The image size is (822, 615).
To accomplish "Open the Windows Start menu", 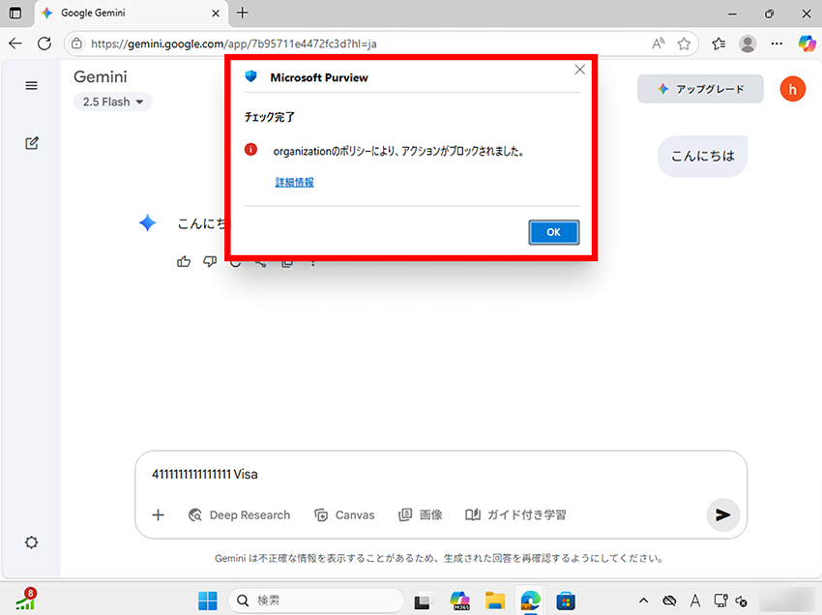I will [208, 600].
